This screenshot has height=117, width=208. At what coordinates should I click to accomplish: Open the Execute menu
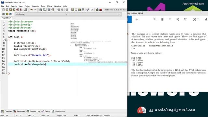point(35,6)
